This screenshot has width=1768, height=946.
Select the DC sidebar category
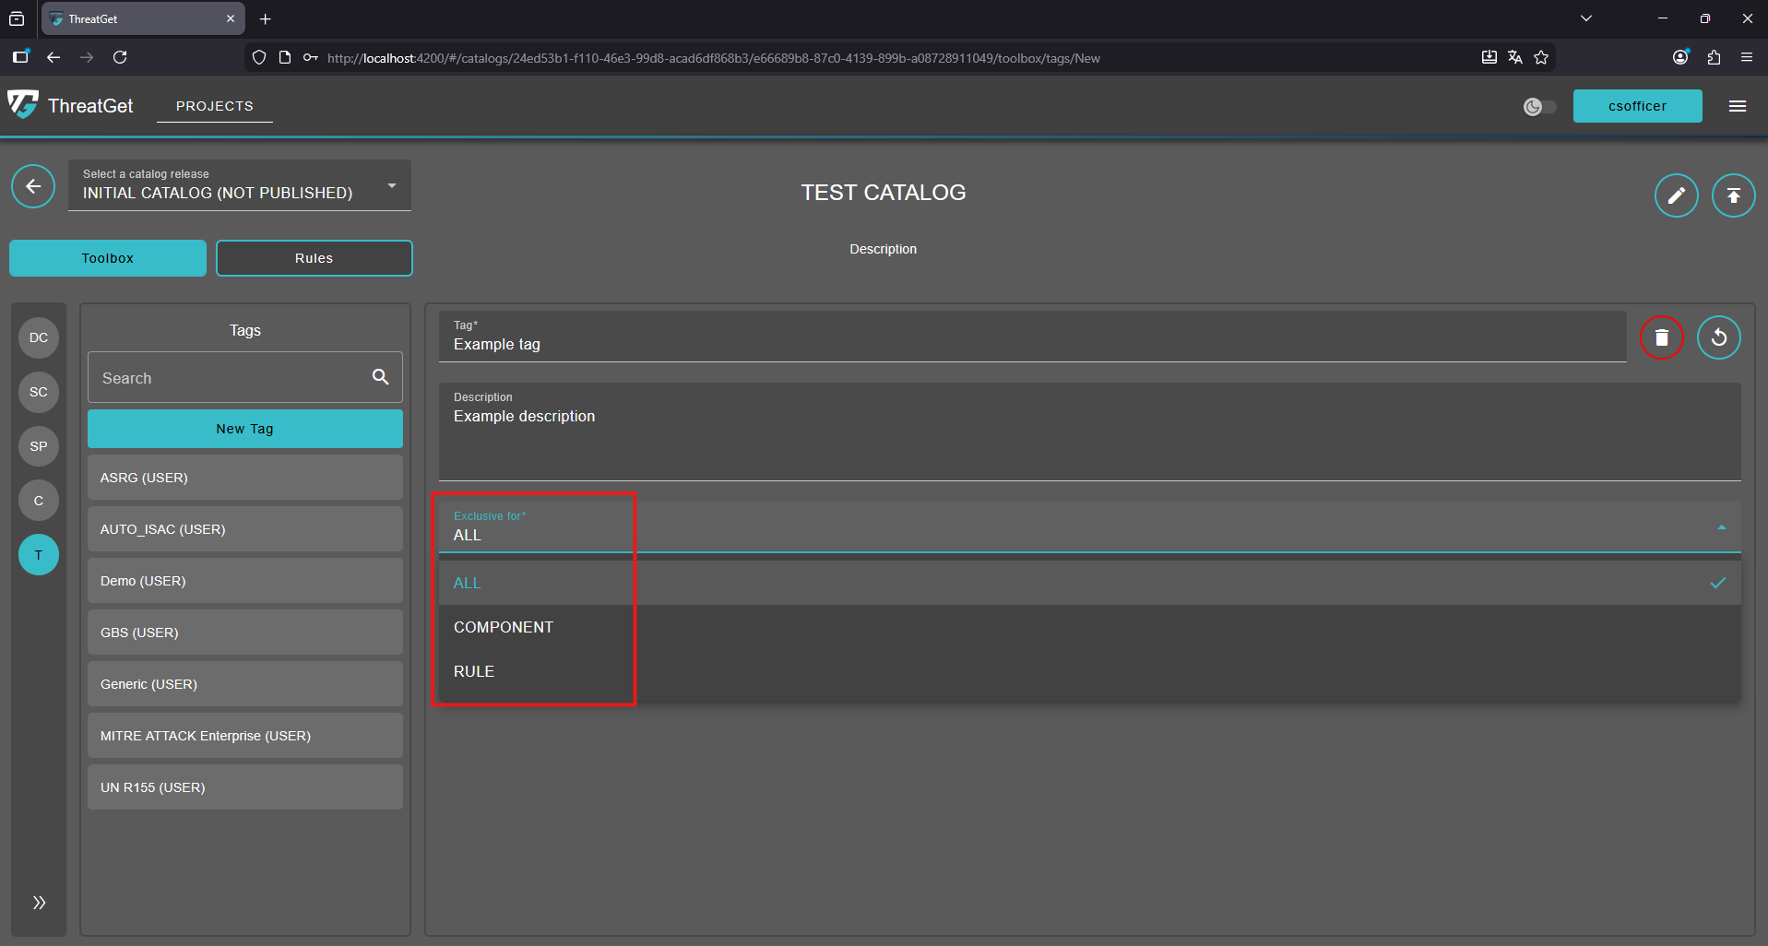tap(39, 337)
